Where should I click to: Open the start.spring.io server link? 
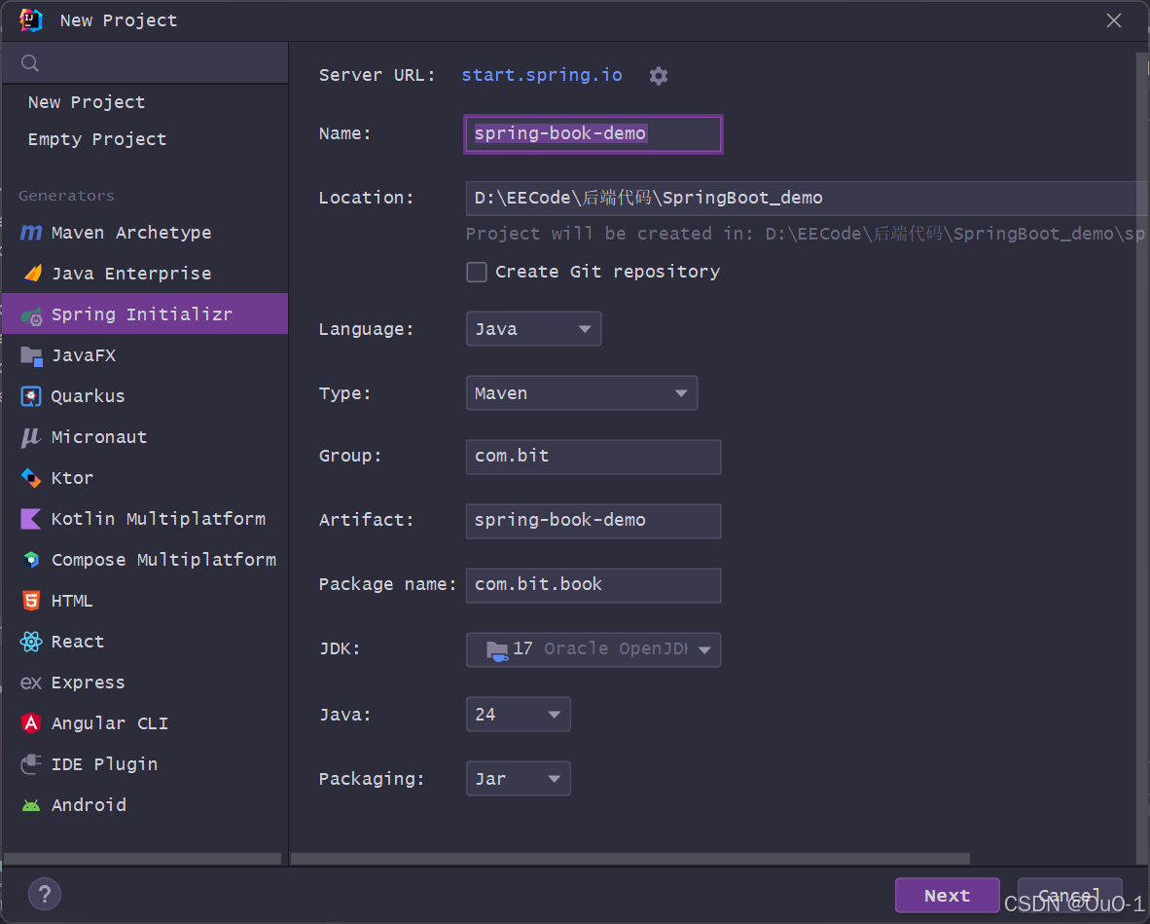coord(542,75)
